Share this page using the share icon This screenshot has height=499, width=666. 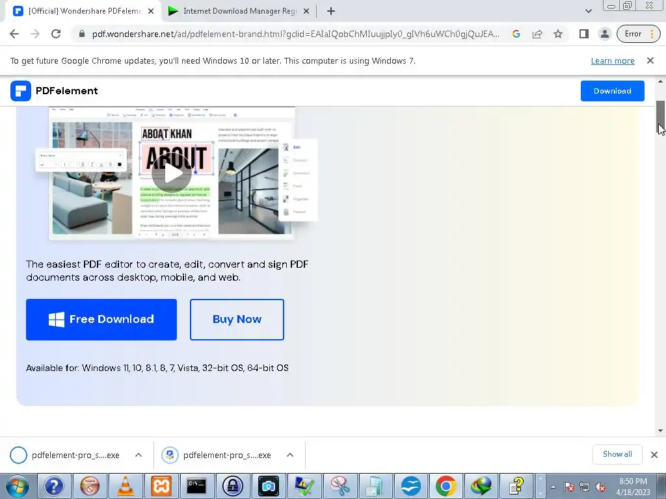pos(537,34)
